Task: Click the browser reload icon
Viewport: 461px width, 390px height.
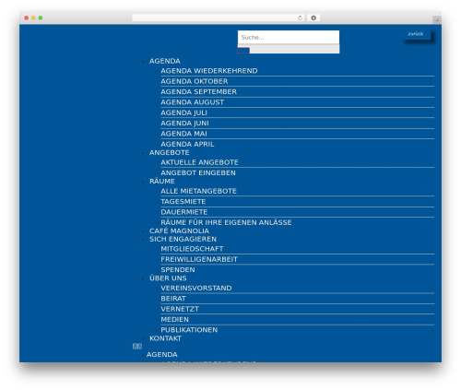Action: 300,18
